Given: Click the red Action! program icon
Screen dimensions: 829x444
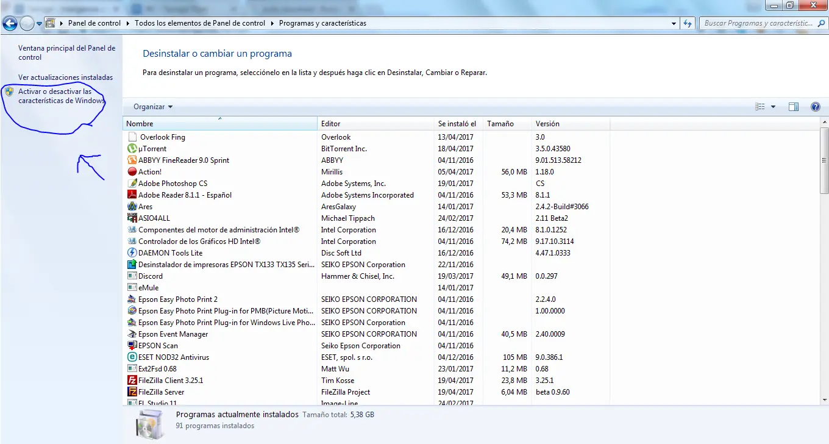Looking at the screenshot, I should pos(132,172).
